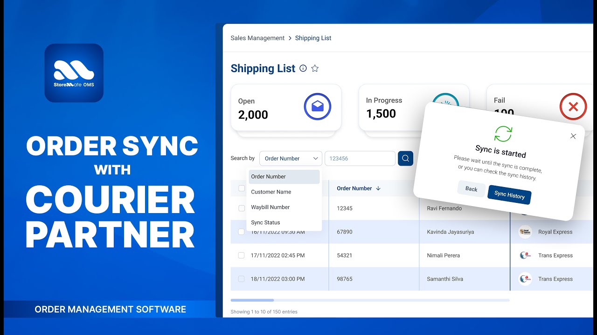Click Trans Express logo in Samanthi Silva row
Image resolution: width=597 pixels, height=335 pixels.
tap(525, 279)
